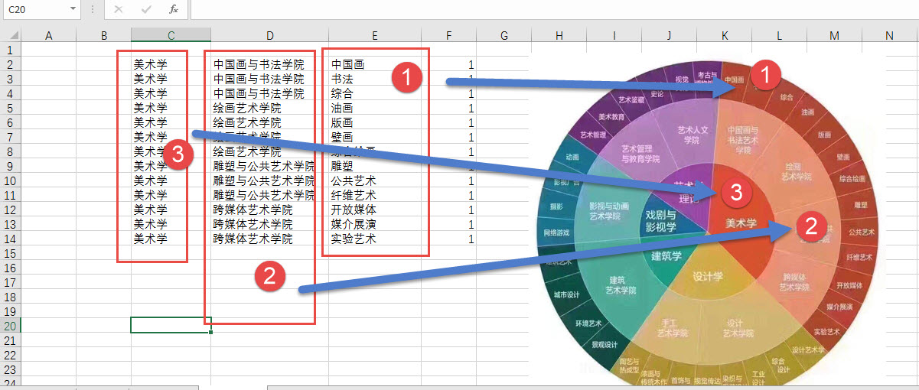Screen dimensions: 919x390
Task: Select row 1 header
Action: coord(11,50)
